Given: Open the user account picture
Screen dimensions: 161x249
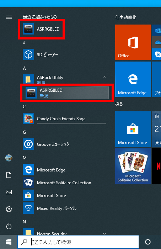Looking at the screenshot, I should [9, 158].
